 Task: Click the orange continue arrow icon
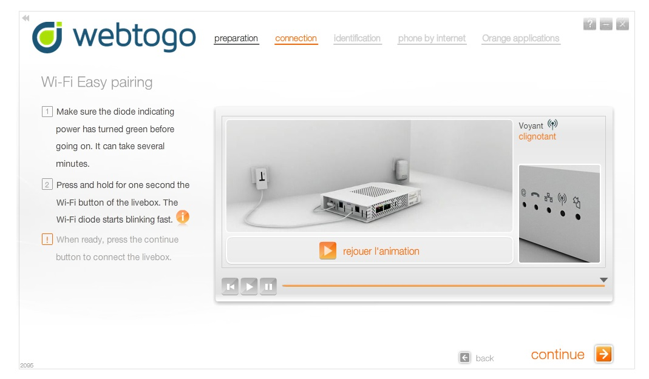pyautogui.click(x=603, y=354)
